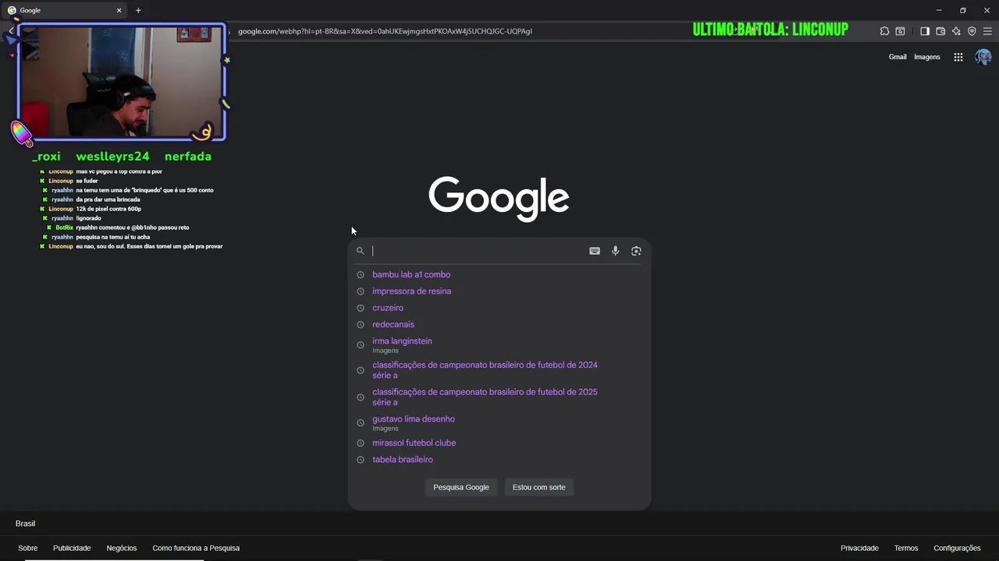Select suggestion 'gustavo lima desenho'
The image size is (999, 561).
(499, 423)
